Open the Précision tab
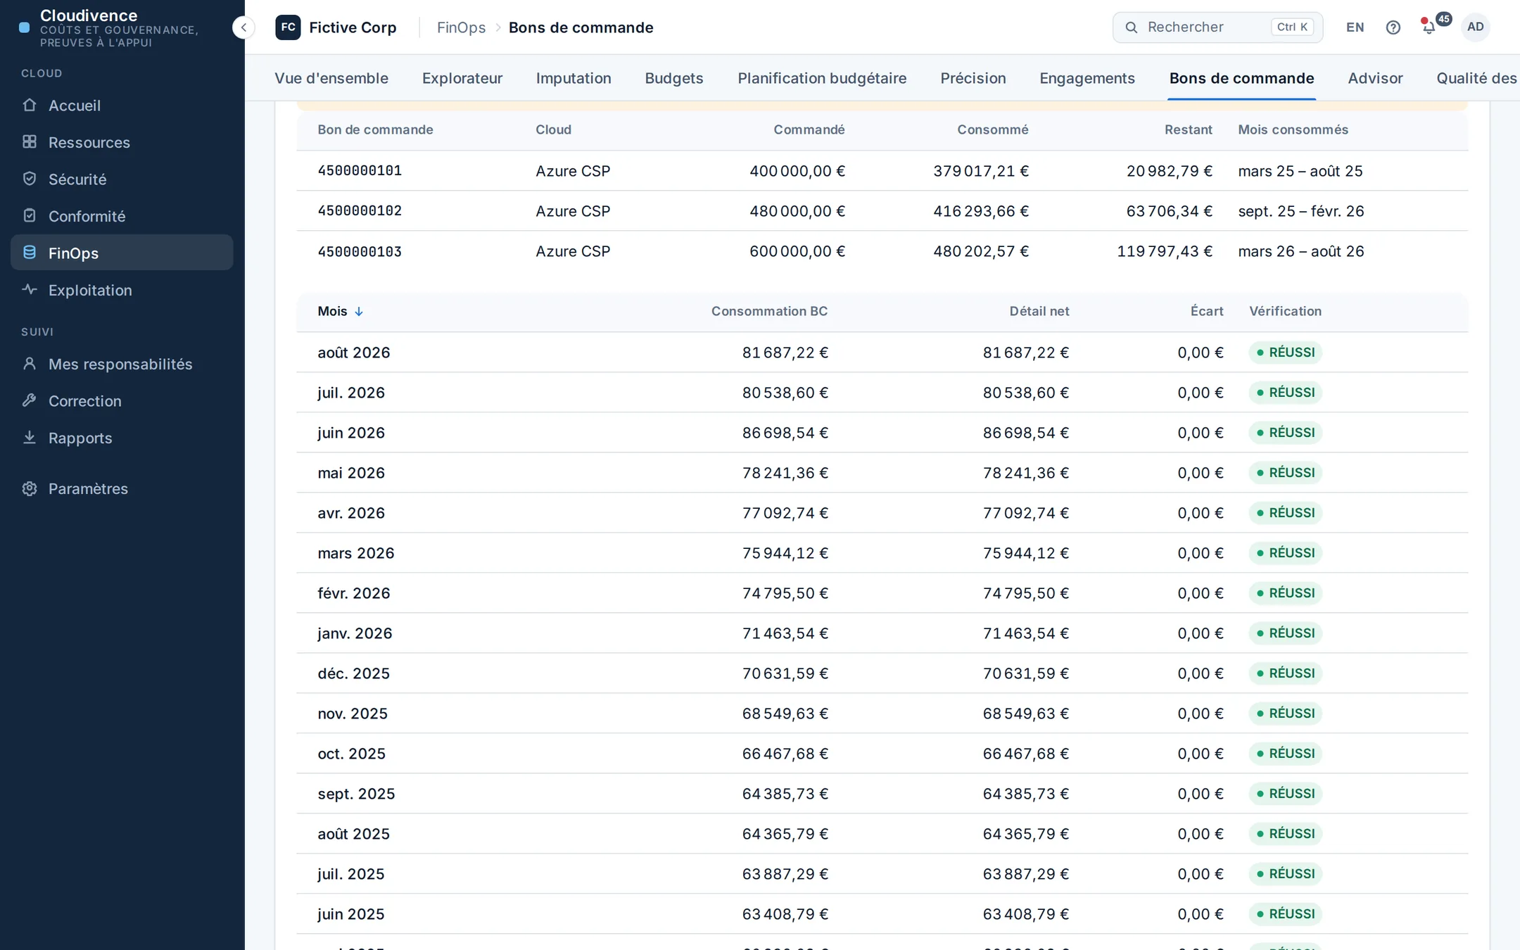The image size is (1520, 950). 973,78
